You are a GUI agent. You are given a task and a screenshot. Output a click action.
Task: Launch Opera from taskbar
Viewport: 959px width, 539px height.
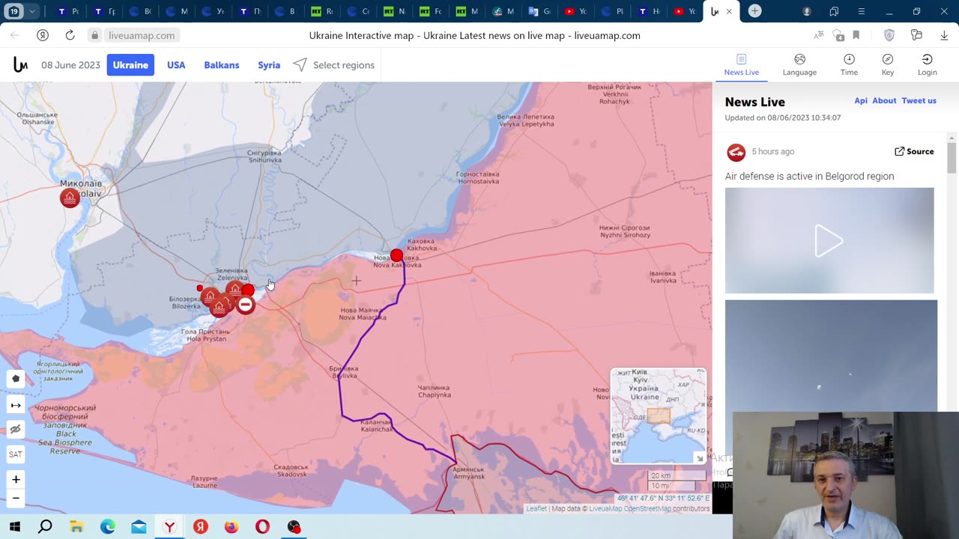[x=262, y=527]
